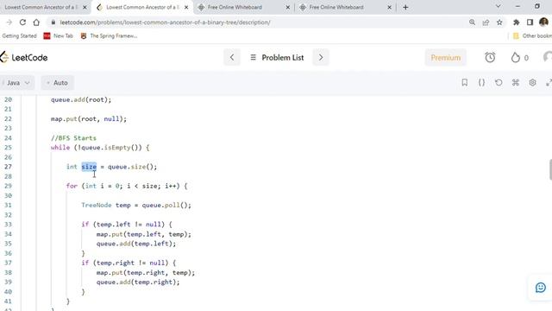Click 'TreeNode temp = queue.poll();' line
Image resolution: width=552 pixels, height=311 pixels.
tap(136, 206)
